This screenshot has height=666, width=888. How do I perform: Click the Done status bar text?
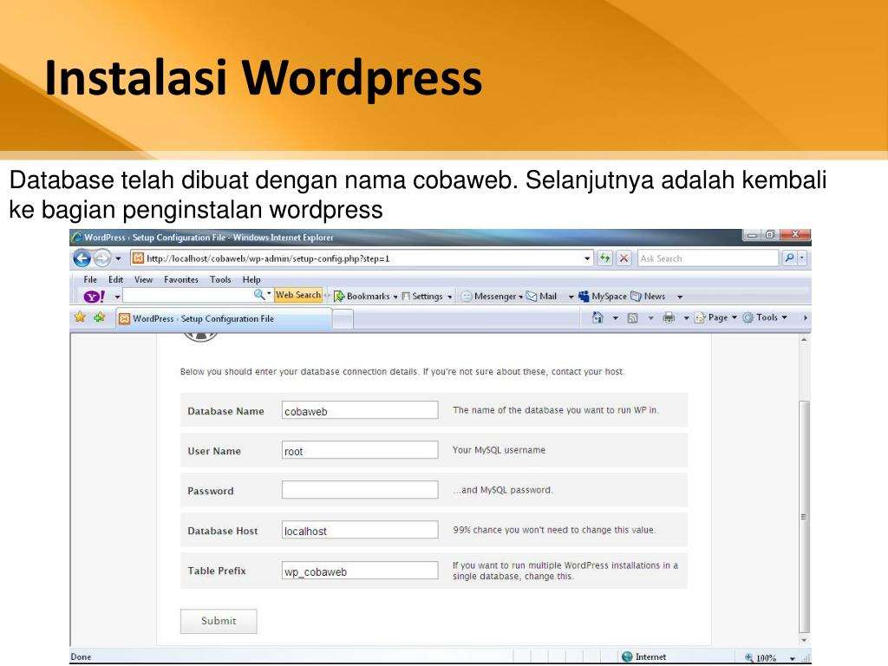pyautogui.click(x=81, y=657)
